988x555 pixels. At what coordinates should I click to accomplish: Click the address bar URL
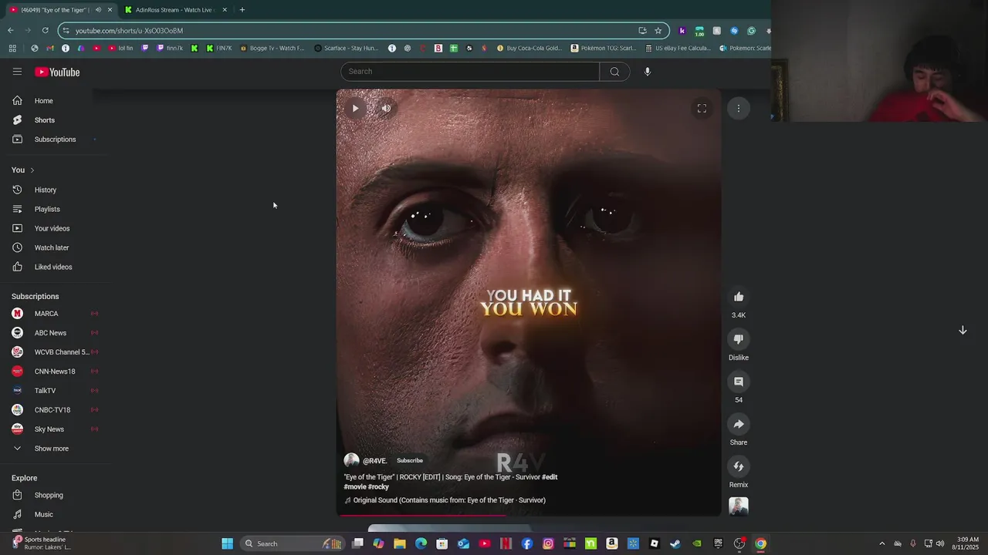[x=129, y=31]
